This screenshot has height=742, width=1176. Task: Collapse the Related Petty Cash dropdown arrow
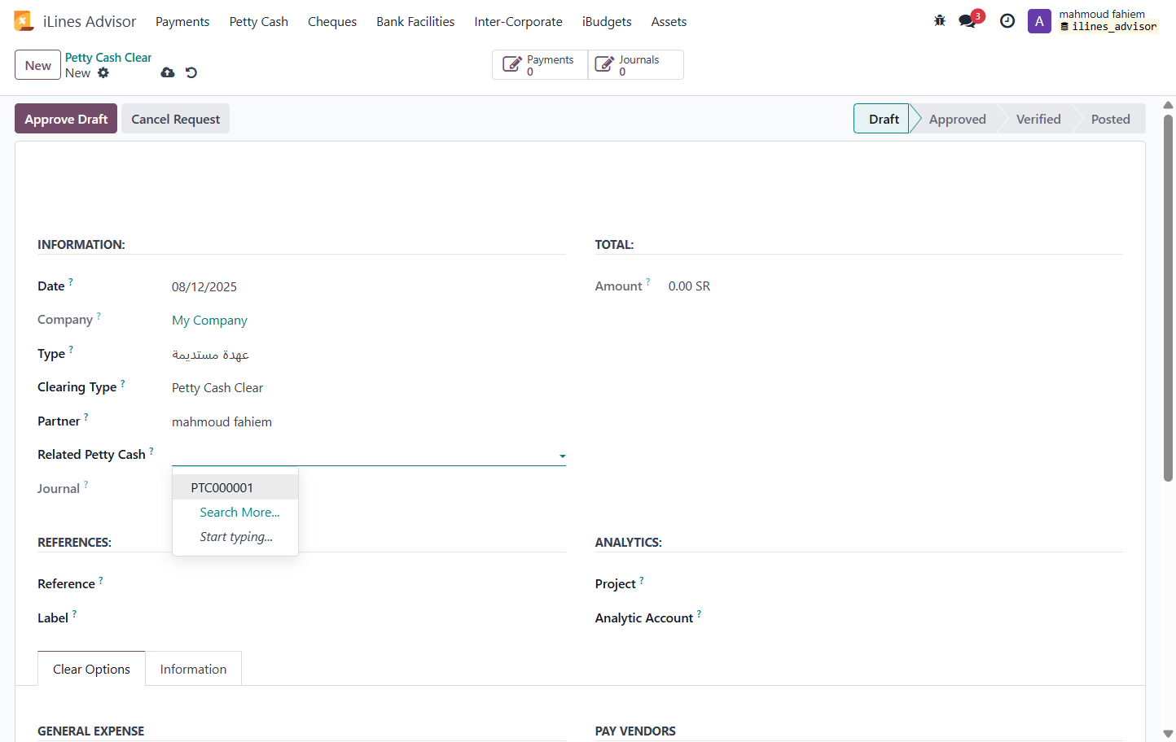562,456
